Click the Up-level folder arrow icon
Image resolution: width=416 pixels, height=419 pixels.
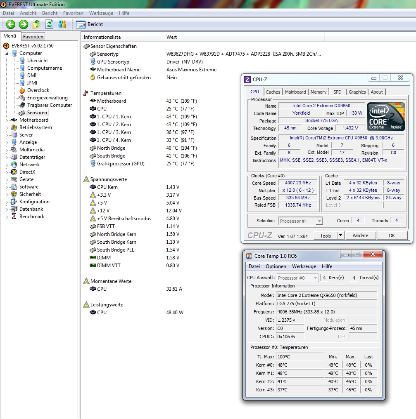click(x=36, y=24)
